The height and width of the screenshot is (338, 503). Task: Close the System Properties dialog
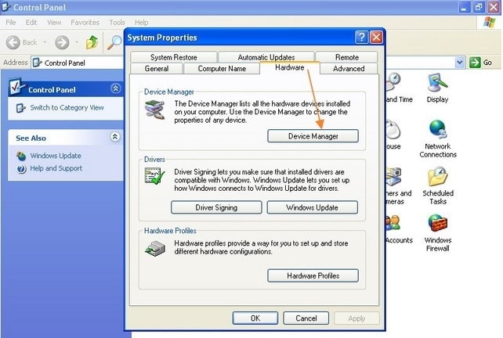[376, 37]
